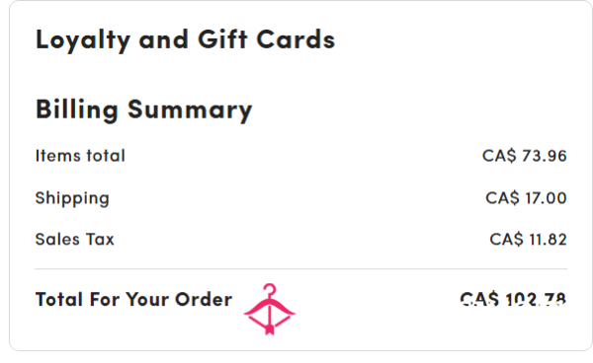Select the CA$ 17.00 shipping cost
Screen dimensions: 593x363
[x=526, y=197]
